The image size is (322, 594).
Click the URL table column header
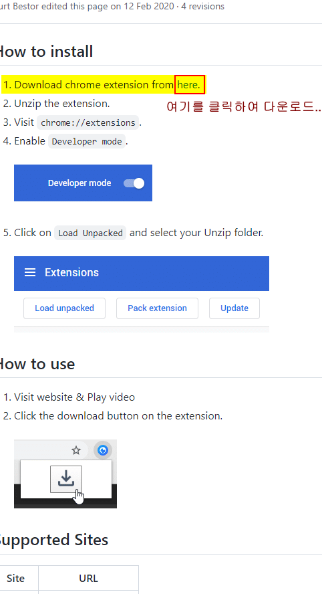click(89, 579)
